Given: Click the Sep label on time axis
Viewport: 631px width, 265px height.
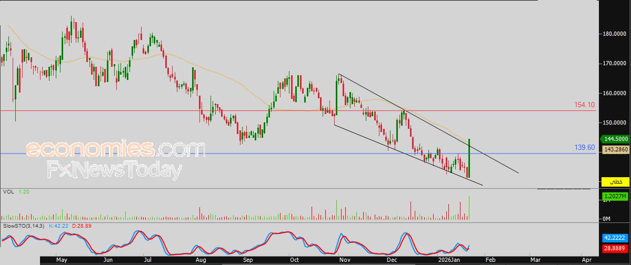Looking at the screenshot, I should click(x=247, y=260).
